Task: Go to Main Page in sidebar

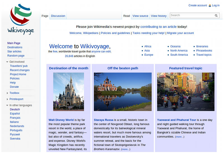Action: (14, 43)
